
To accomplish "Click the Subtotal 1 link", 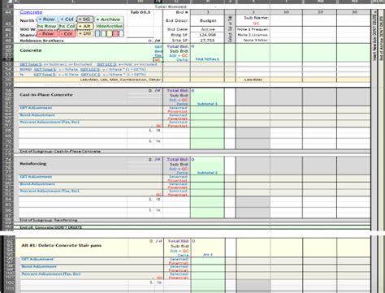I will pyautogui.click(x=207, y=104).
